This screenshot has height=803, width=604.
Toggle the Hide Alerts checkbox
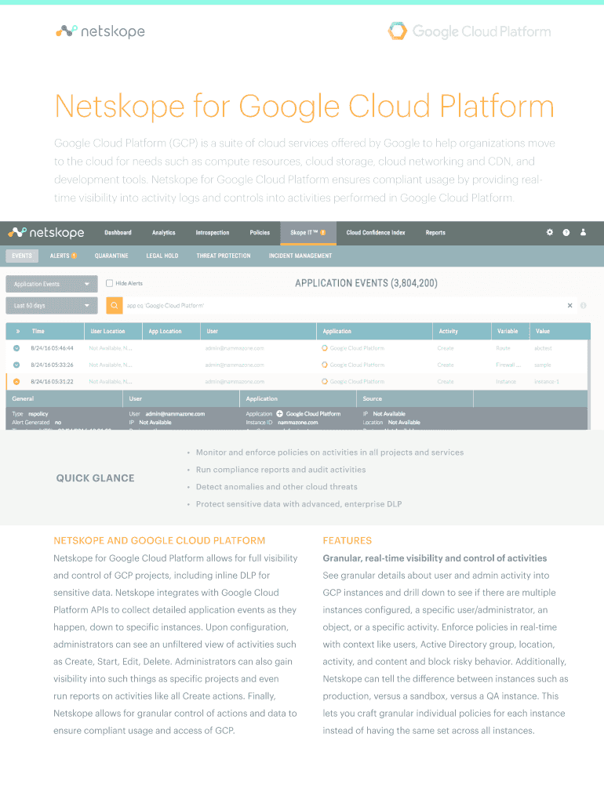point(110,283)
